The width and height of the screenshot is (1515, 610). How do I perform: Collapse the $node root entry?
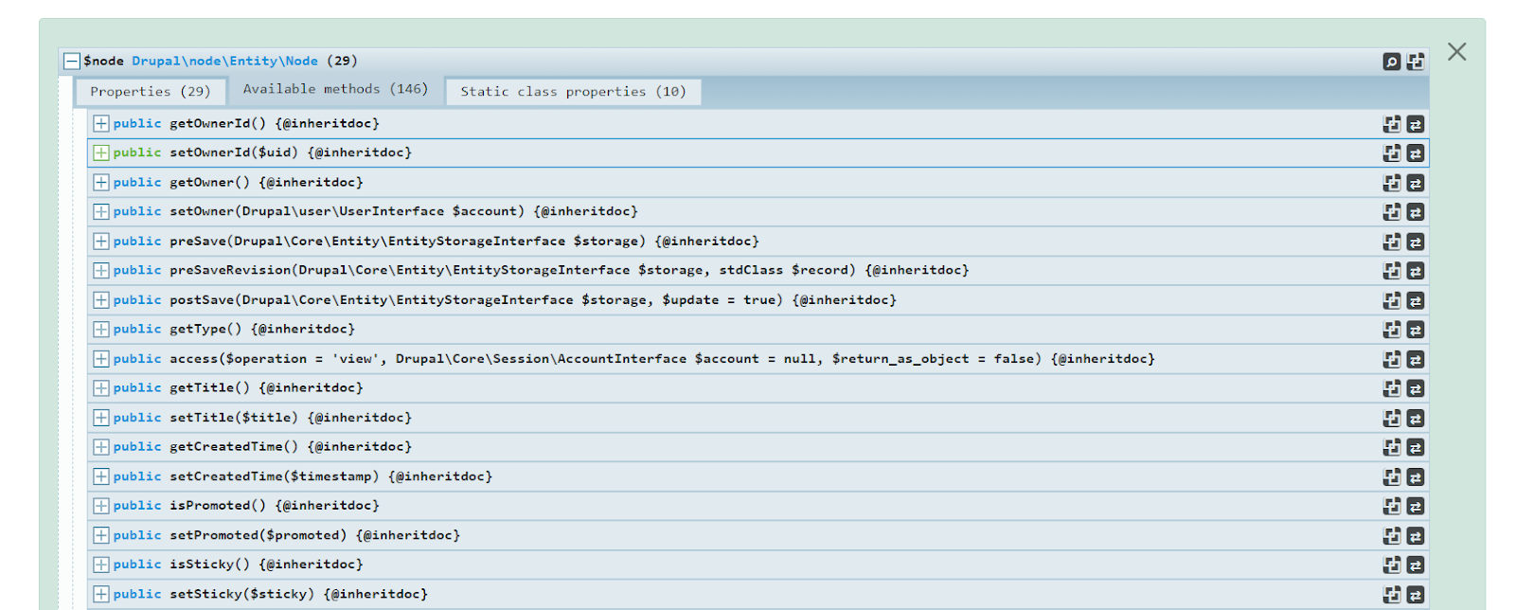click(x=71, y=62)
